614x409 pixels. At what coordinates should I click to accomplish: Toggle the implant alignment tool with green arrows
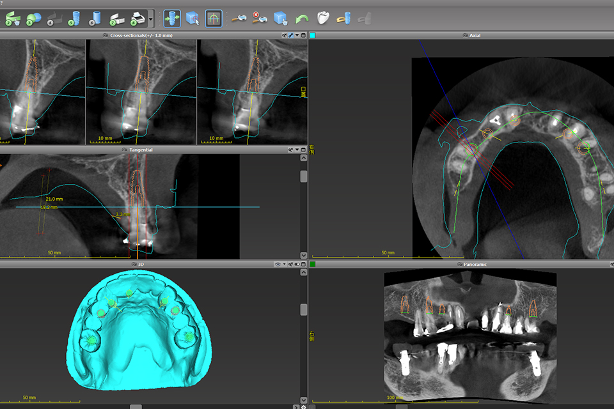pos(171,18)
